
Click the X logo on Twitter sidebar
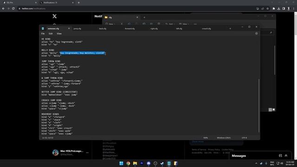55,16
